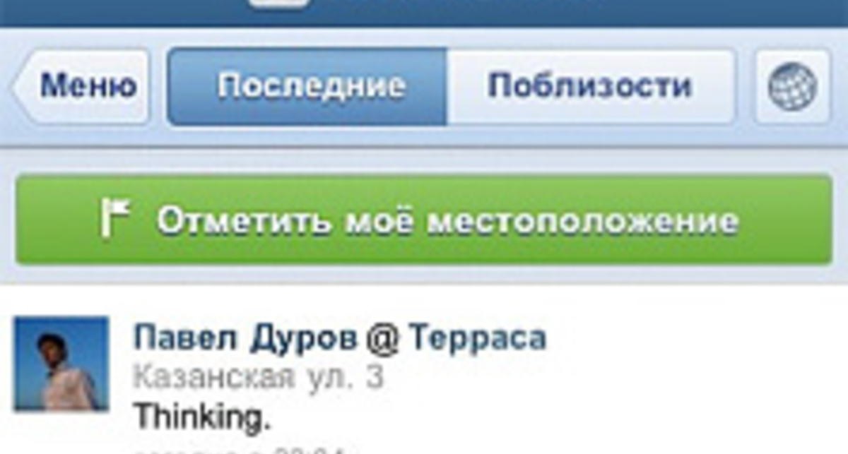Open the globe map view icon
Viewport: 848px width, 454px height.
(x=792, y=87)
